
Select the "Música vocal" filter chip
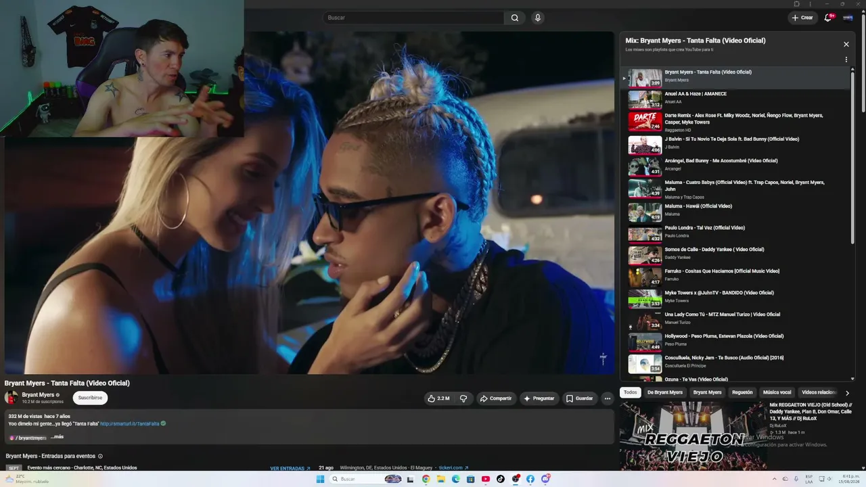click(x=777, y=392)
